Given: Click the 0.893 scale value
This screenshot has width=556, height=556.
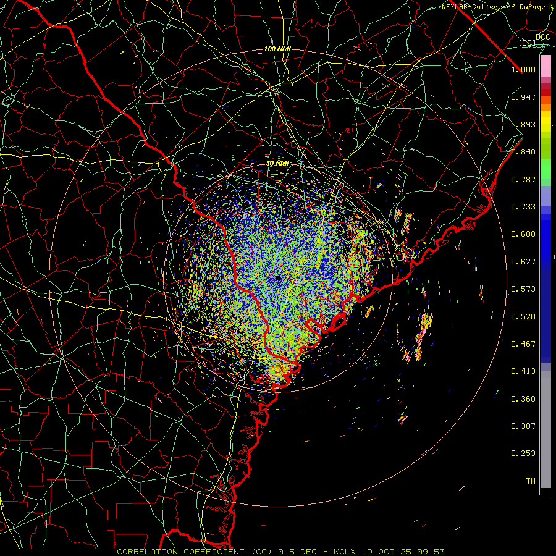Looking at the screenshot, I should click(523, 124).
